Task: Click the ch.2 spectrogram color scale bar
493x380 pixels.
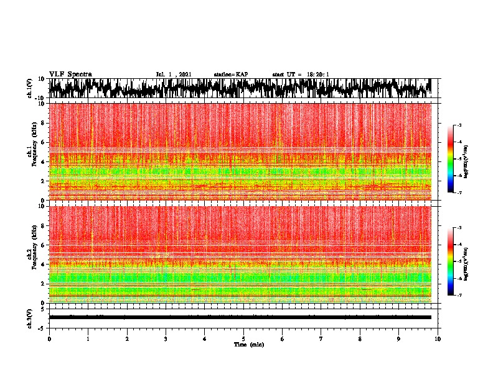Action: point(450,261)
